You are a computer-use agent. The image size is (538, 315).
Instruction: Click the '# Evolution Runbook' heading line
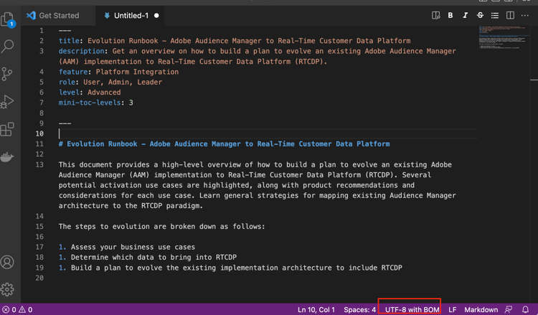coord(224,144)
